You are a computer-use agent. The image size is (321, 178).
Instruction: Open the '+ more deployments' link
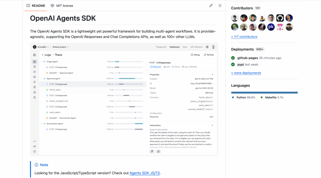(x=246, y=73)
